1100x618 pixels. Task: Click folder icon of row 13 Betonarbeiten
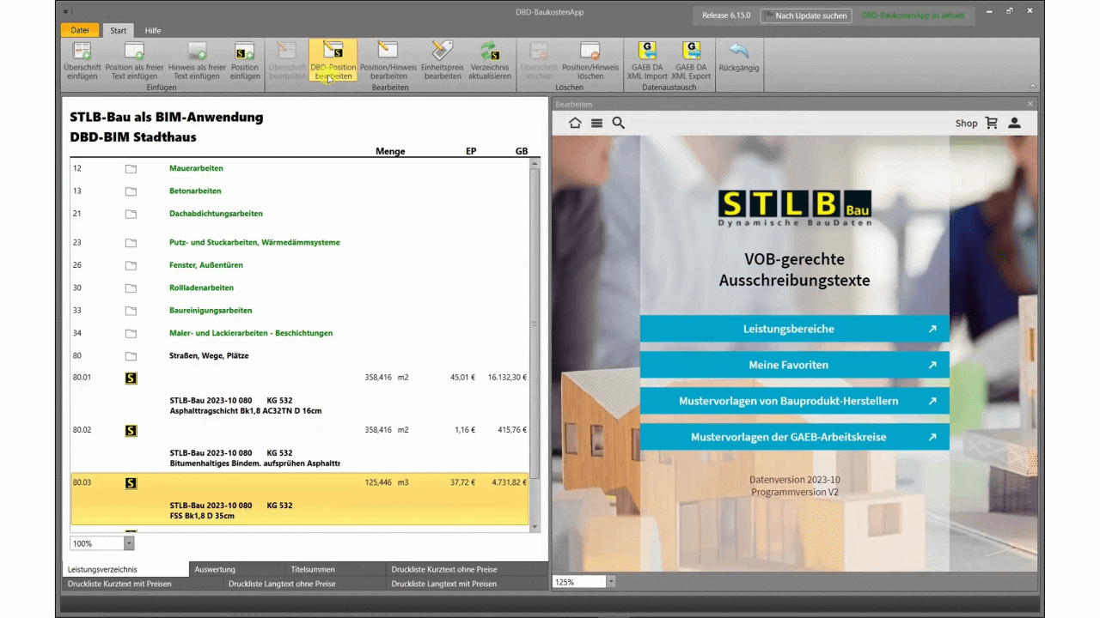(131, 191)
